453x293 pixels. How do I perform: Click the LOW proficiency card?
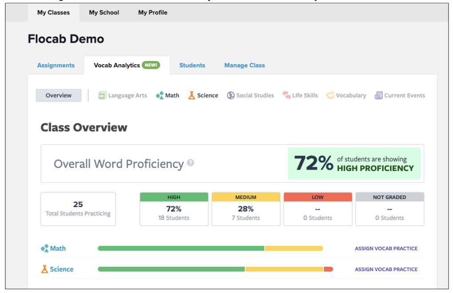[x=318, y=209]
